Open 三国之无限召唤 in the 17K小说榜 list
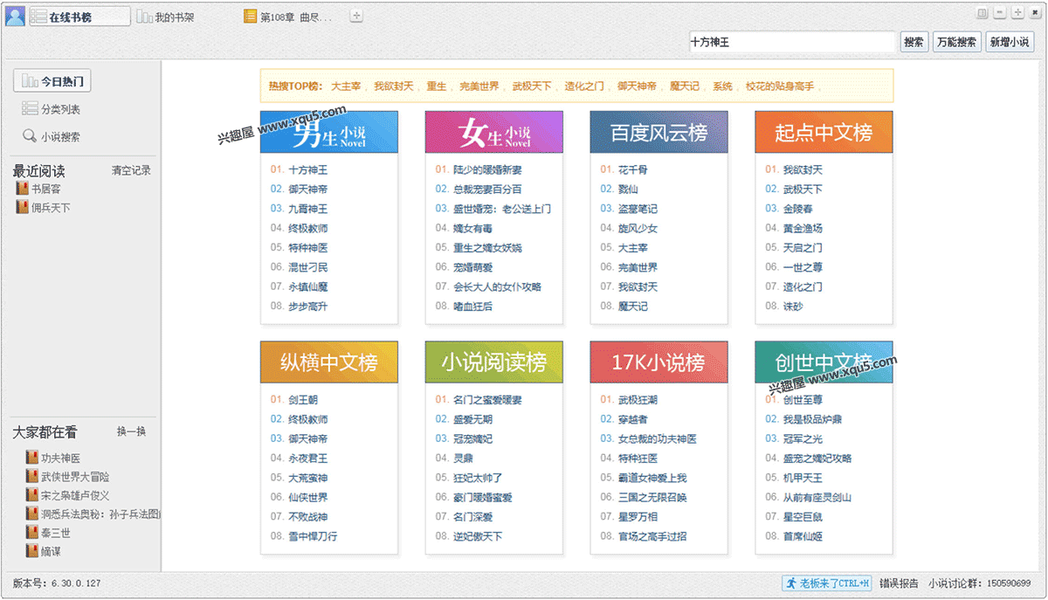Viewport: 1048px width, 600px height. pyautogui.click(x=652, y=497)
